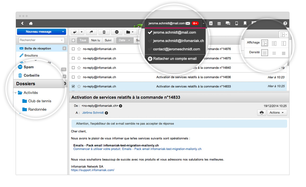Viewport: 306px width, 187px height.
Task: Filter by Non lu messages
Action: [x=95, y=40]
